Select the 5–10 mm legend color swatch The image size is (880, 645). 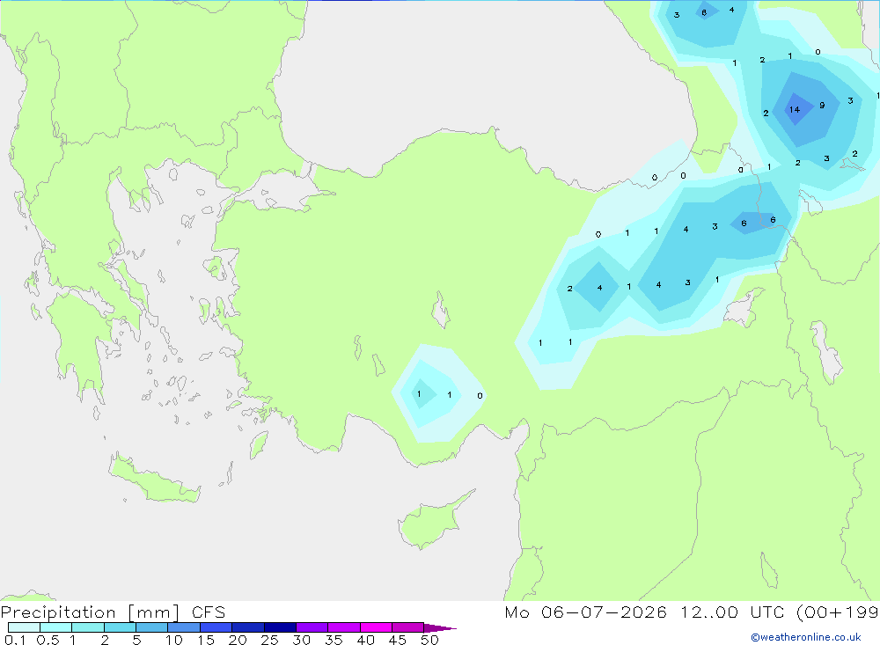(x=152, y=627)
